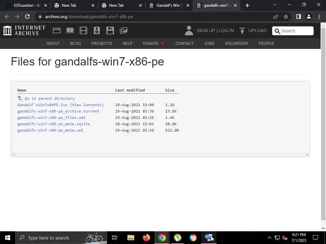The image size is (326, 244).
Task: Click View Contents for the ISO
Action: [87, 105]
